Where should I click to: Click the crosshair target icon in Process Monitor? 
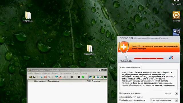tap(64, 77)
